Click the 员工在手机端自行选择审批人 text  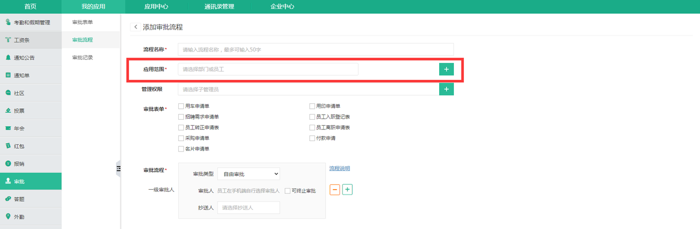(x=248, y=191)
